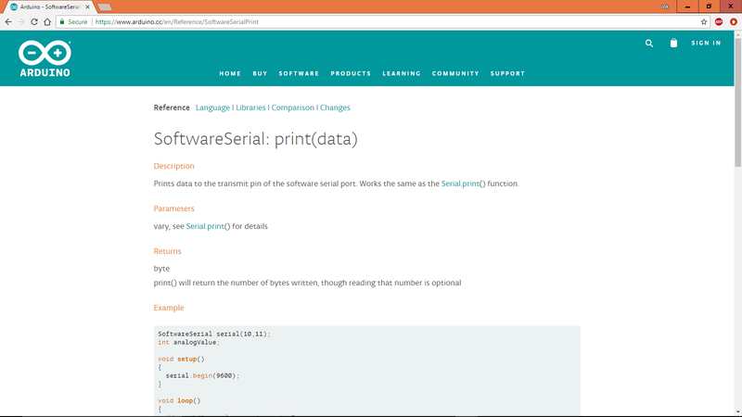The image size is (742, 417).
Task: Open the browser home icon
Action: [x=47, y=21]
